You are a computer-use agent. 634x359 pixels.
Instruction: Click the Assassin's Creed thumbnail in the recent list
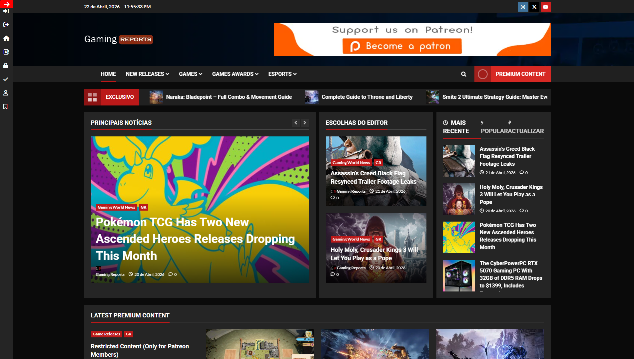(459, 161)
